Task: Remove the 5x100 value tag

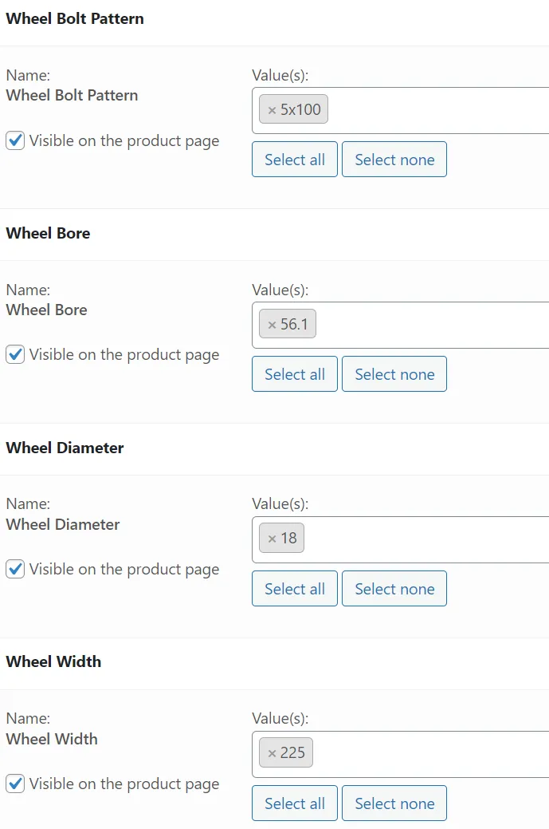Action: point(273,110)
